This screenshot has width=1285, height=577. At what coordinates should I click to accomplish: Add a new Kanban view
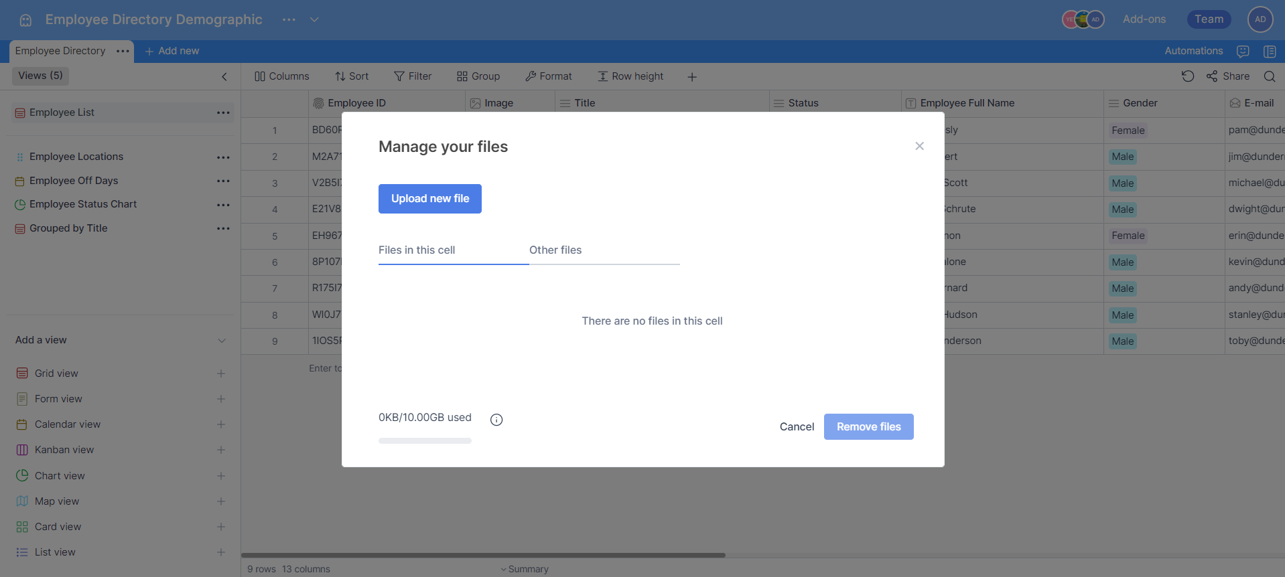click(x=220, y=450)
